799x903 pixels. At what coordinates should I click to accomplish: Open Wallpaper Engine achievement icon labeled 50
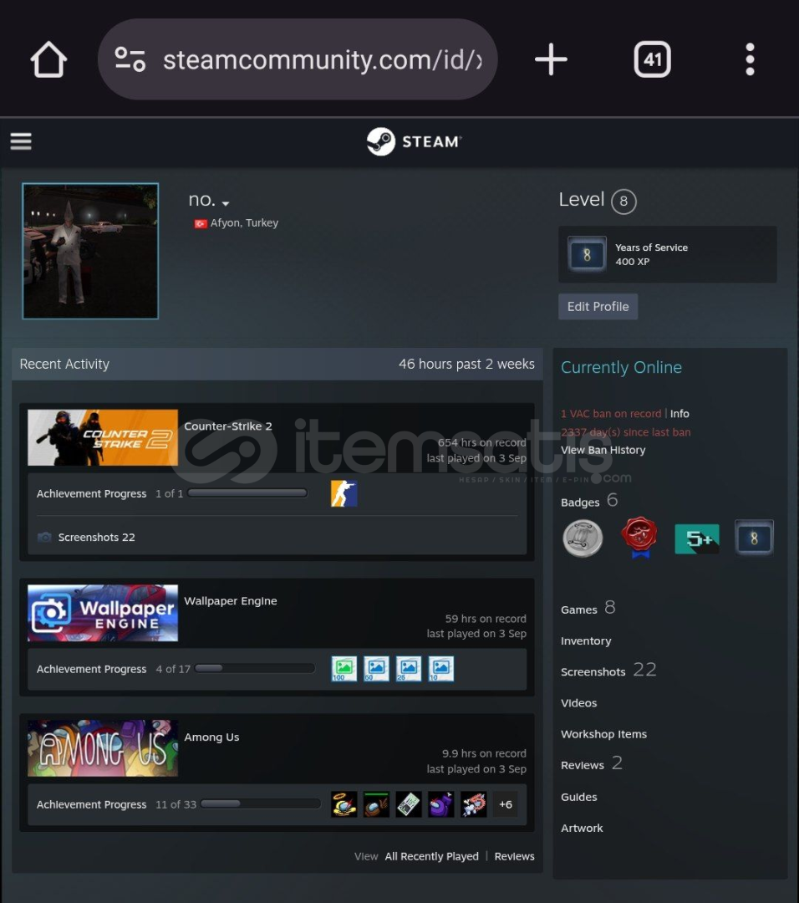[x=376, y=669]
